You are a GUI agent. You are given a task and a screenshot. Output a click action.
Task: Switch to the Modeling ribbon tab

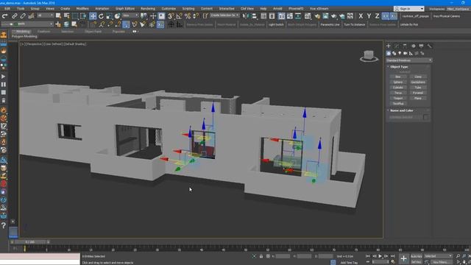[22, 32]
